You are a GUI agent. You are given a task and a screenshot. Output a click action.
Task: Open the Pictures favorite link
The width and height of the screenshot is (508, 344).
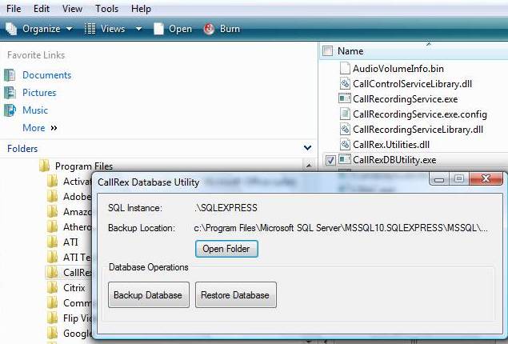(x=39, y=93)
